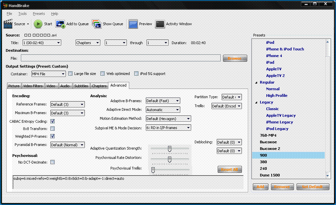Open first Deblocking dropdown
This screenshot has height=205, width=336.
[x=229, y=142]
